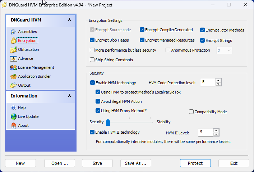The height and width of the screenshot is (172, 254).
Task: Click the Security–Stability slider handle
Action: (108, 122)
